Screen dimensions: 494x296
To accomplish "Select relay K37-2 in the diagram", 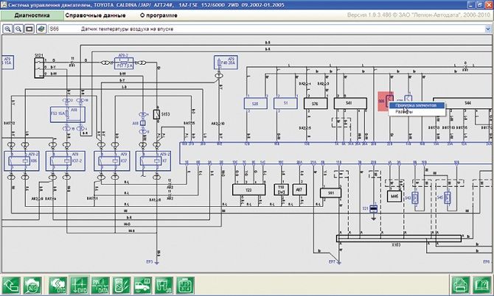I will click(65, 161).
